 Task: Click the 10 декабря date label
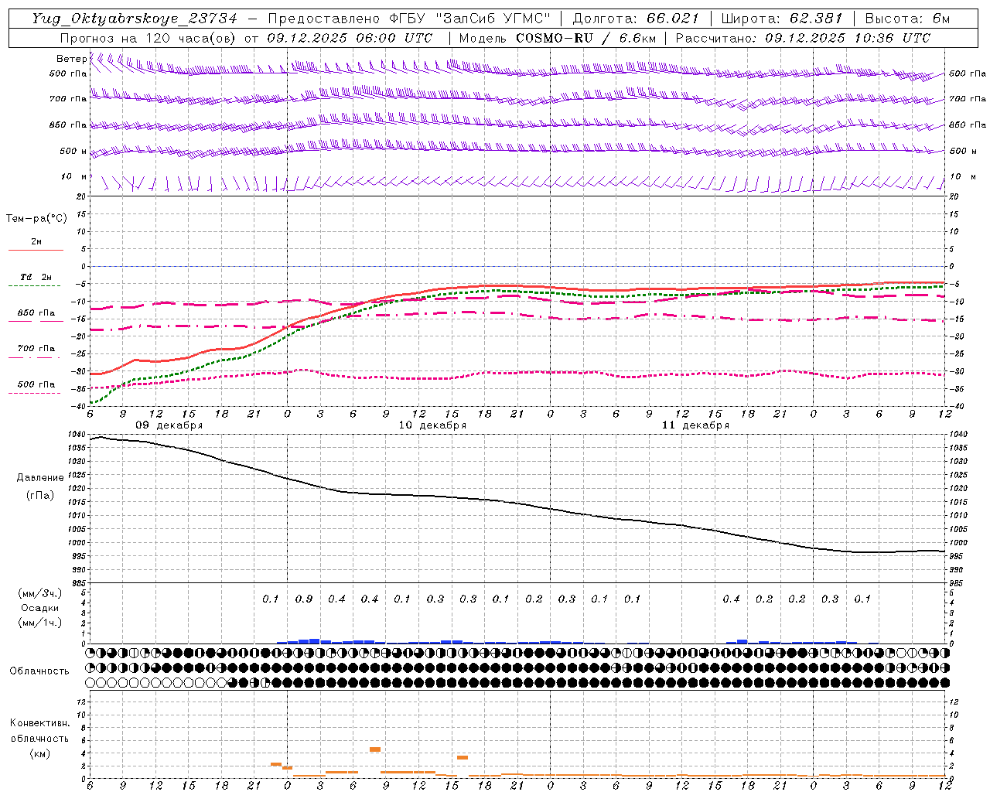(x=432, y=425)
